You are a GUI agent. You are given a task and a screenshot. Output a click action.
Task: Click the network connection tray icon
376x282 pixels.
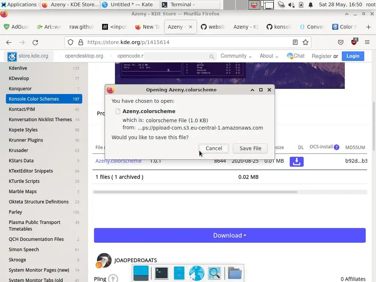coord(281,4)
